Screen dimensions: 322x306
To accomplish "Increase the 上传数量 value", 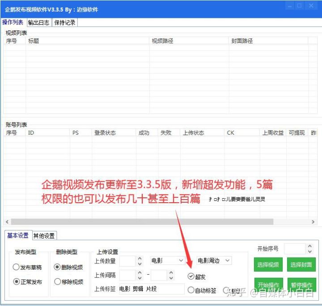I will click(x=140, y=259).
